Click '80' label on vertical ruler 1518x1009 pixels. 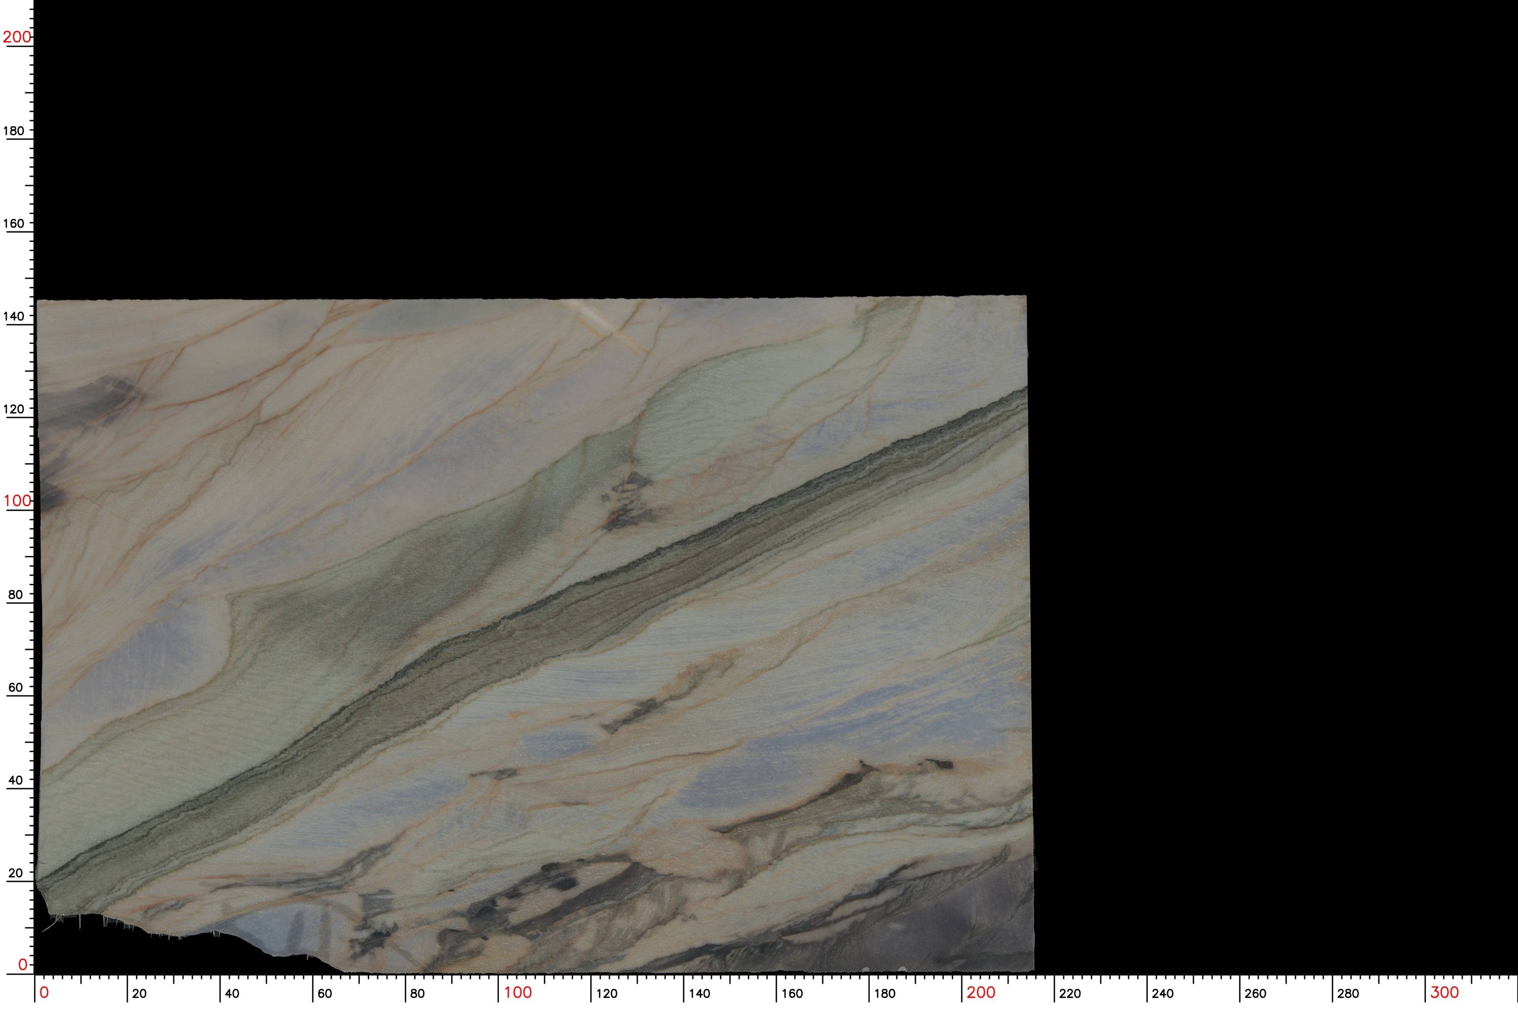(15, 594)
